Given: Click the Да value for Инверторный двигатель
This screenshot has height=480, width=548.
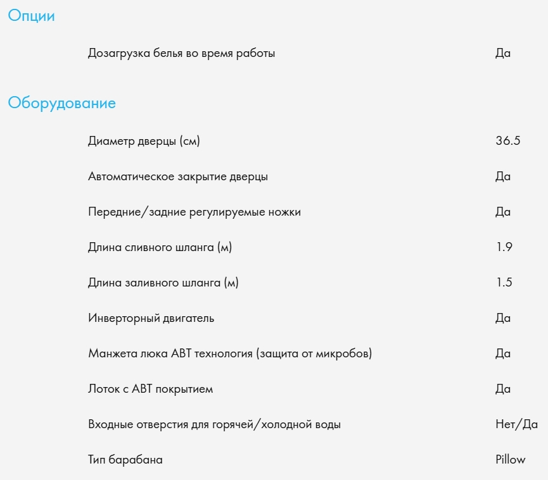Looking at the screenshot, I should 502,318.
